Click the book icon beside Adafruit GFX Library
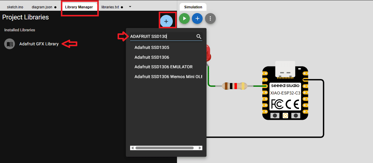 [x=10, y=44]
